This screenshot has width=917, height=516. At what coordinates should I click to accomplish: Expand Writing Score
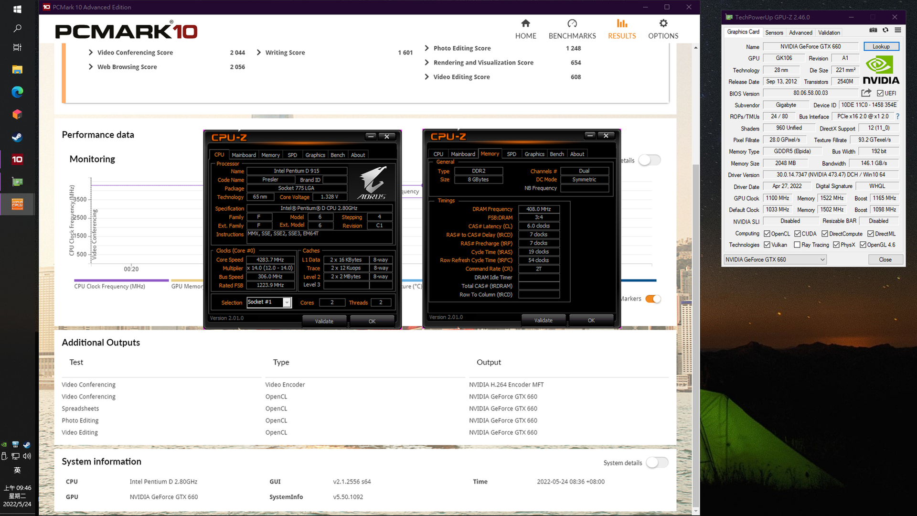[x=259, y=53]
